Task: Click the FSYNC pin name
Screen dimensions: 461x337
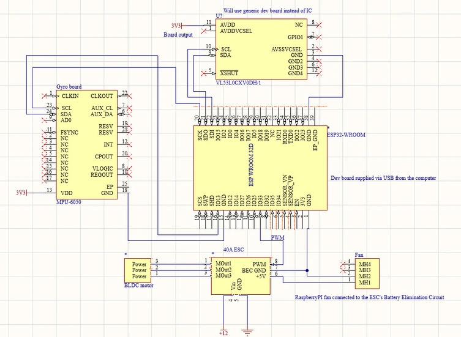Action: 69,133
